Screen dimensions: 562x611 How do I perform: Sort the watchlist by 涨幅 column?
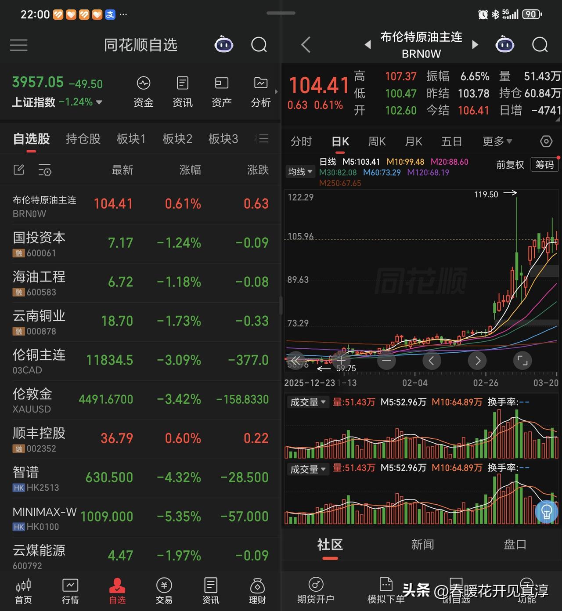(190, 170)
